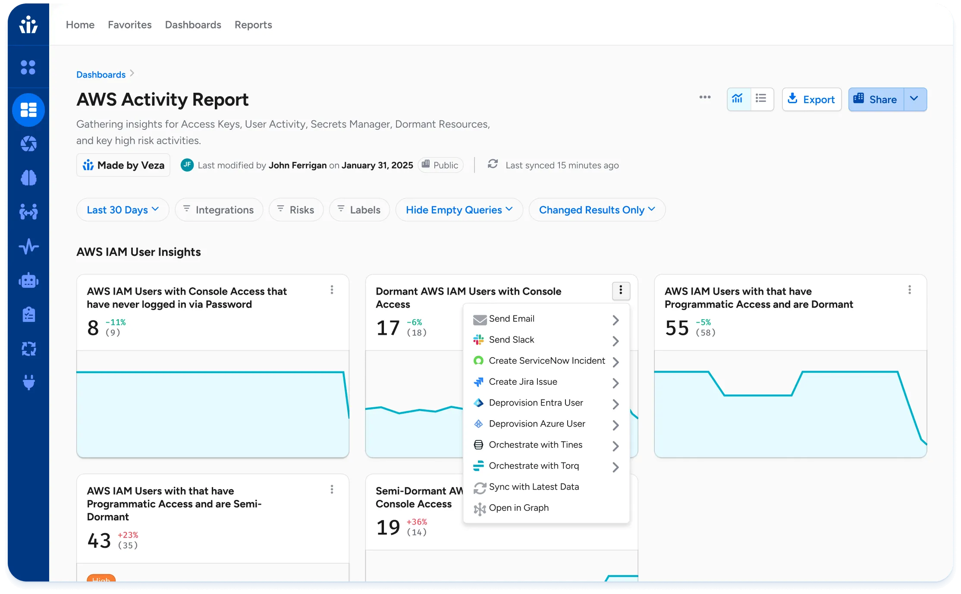Go to Dashboards breadcrumb link
Screen dimensions: 961x594
[x=100, y=75]
